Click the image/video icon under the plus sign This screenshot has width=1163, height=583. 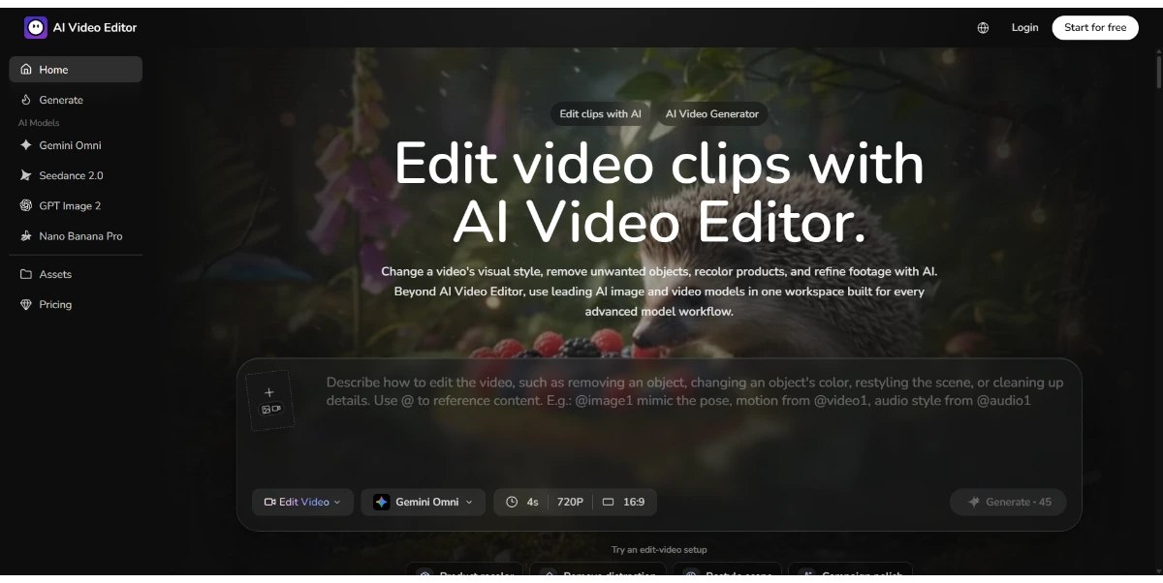pyautogui.click(x=270, y=409)
